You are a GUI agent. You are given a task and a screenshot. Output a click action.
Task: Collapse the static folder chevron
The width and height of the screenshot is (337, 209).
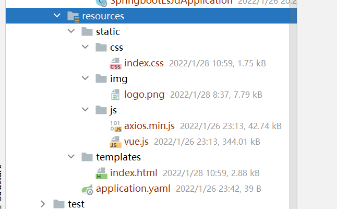(71, 32)
